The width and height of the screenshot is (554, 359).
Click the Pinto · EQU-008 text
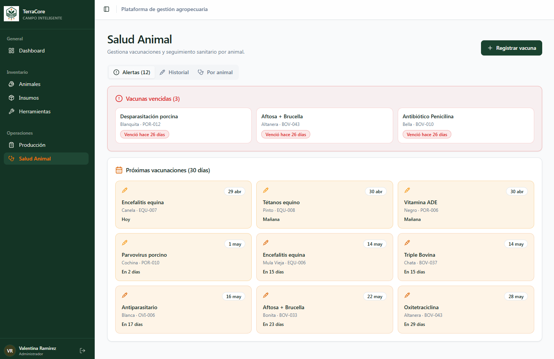pos(279,210)
